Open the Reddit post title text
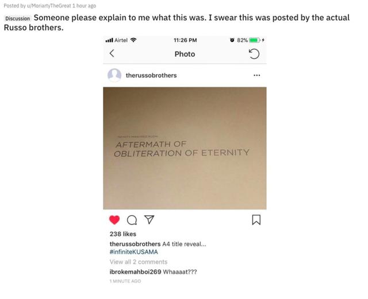The width and height of the screenshot is (368, 299). tap(177, 22)
